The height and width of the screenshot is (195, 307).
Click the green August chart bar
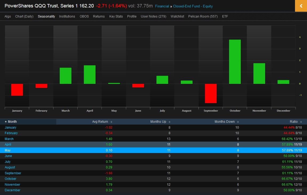point(187,82)
